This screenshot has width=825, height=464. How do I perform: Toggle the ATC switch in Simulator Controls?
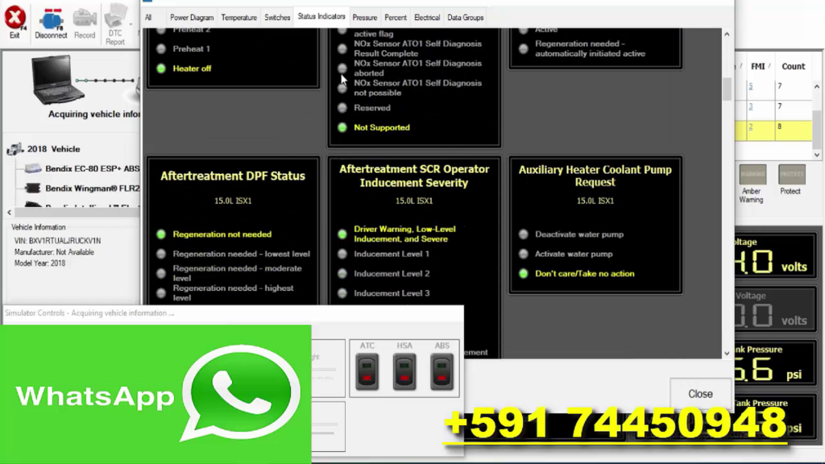pos(367,371)
